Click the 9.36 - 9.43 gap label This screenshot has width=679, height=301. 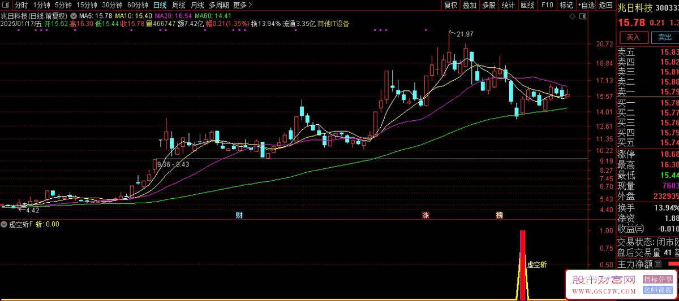pos(173,164)
